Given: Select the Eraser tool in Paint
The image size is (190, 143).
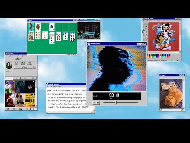Looking at the screenshot, I should point(144,26).
